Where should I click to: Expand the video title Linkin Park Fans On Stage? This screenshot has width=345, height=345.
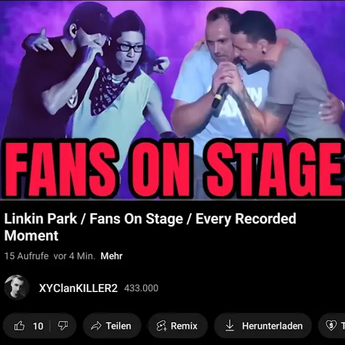click(150, 227)
